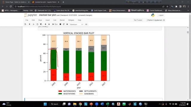This screenshot has width=191, height=107.
Task: Click the Jupyter logo
Action: click(x=30, y=15)
